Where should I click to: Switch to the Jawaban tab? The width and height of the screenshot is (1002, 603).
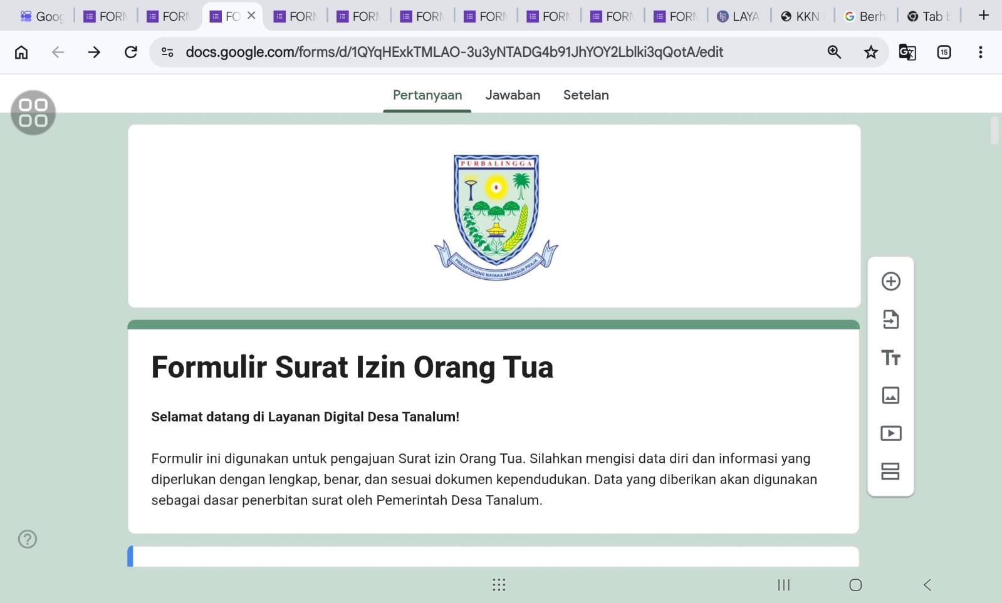[513, 95]
